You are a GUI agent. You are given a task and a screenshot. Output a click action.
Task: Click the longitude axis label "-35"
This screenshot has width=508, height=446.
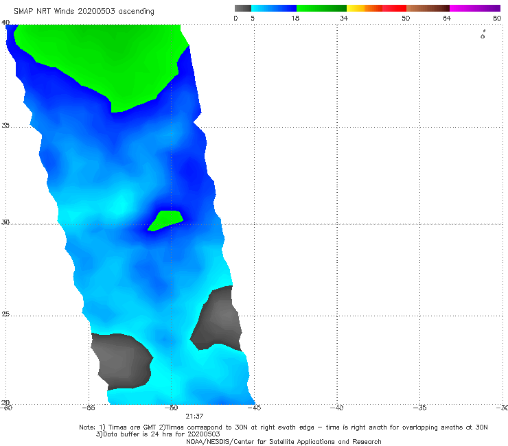(x=420, y=408)
